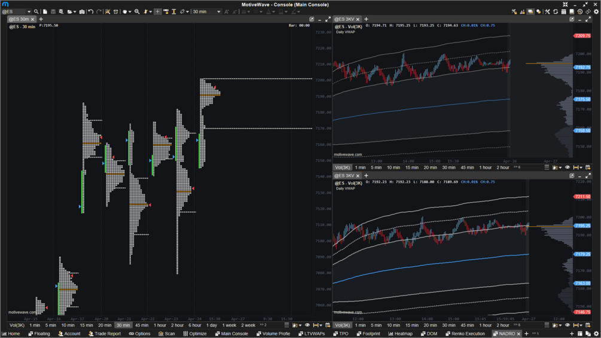Switch to the Volume Profile page tab
Viewport: 601px width, 338px height.
click(x=273, y=334)
